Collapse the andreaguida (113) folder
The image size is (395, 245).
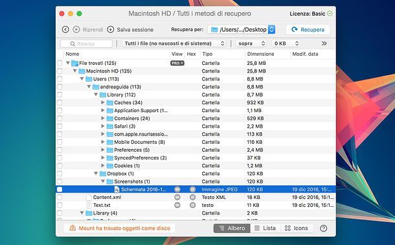pos(89,87)
